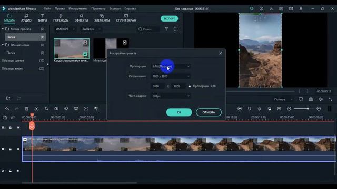337x189 pixels.
Task: Collapse the Общие медиа tree
Action: point(3,45)
